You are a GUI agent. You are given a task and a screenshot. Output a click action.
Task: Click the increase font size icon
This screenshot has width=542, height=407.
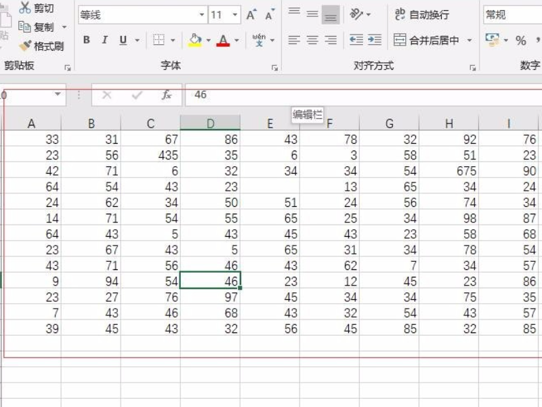pos(252,15)
